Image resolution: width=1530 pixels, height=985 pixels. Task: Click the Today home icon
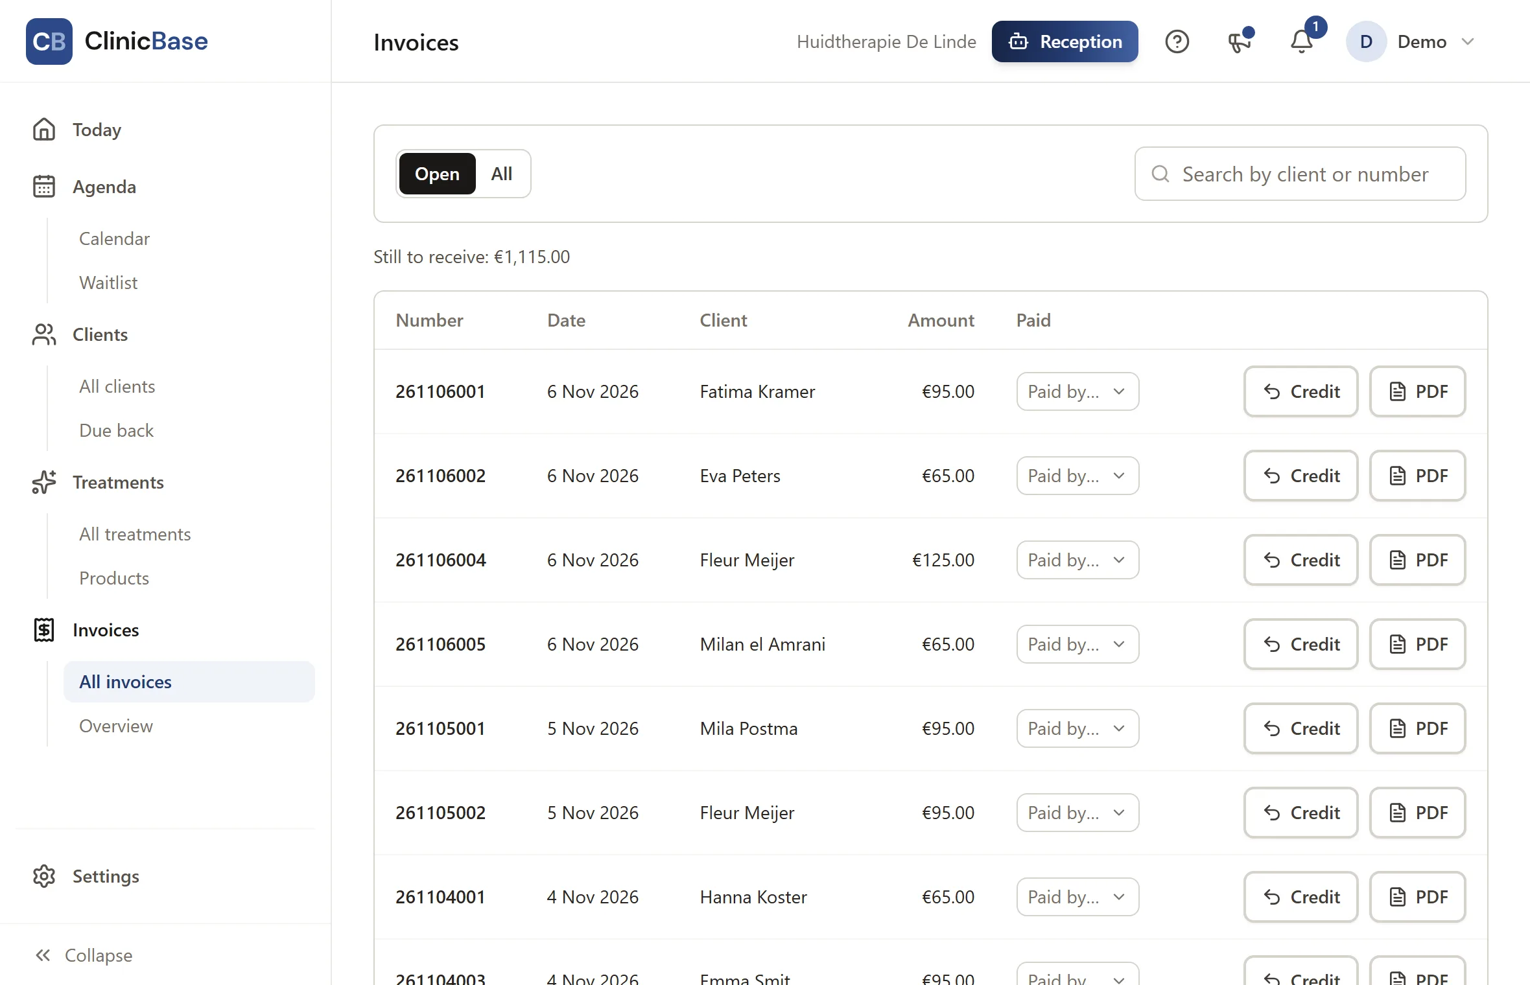pos(44,130)
